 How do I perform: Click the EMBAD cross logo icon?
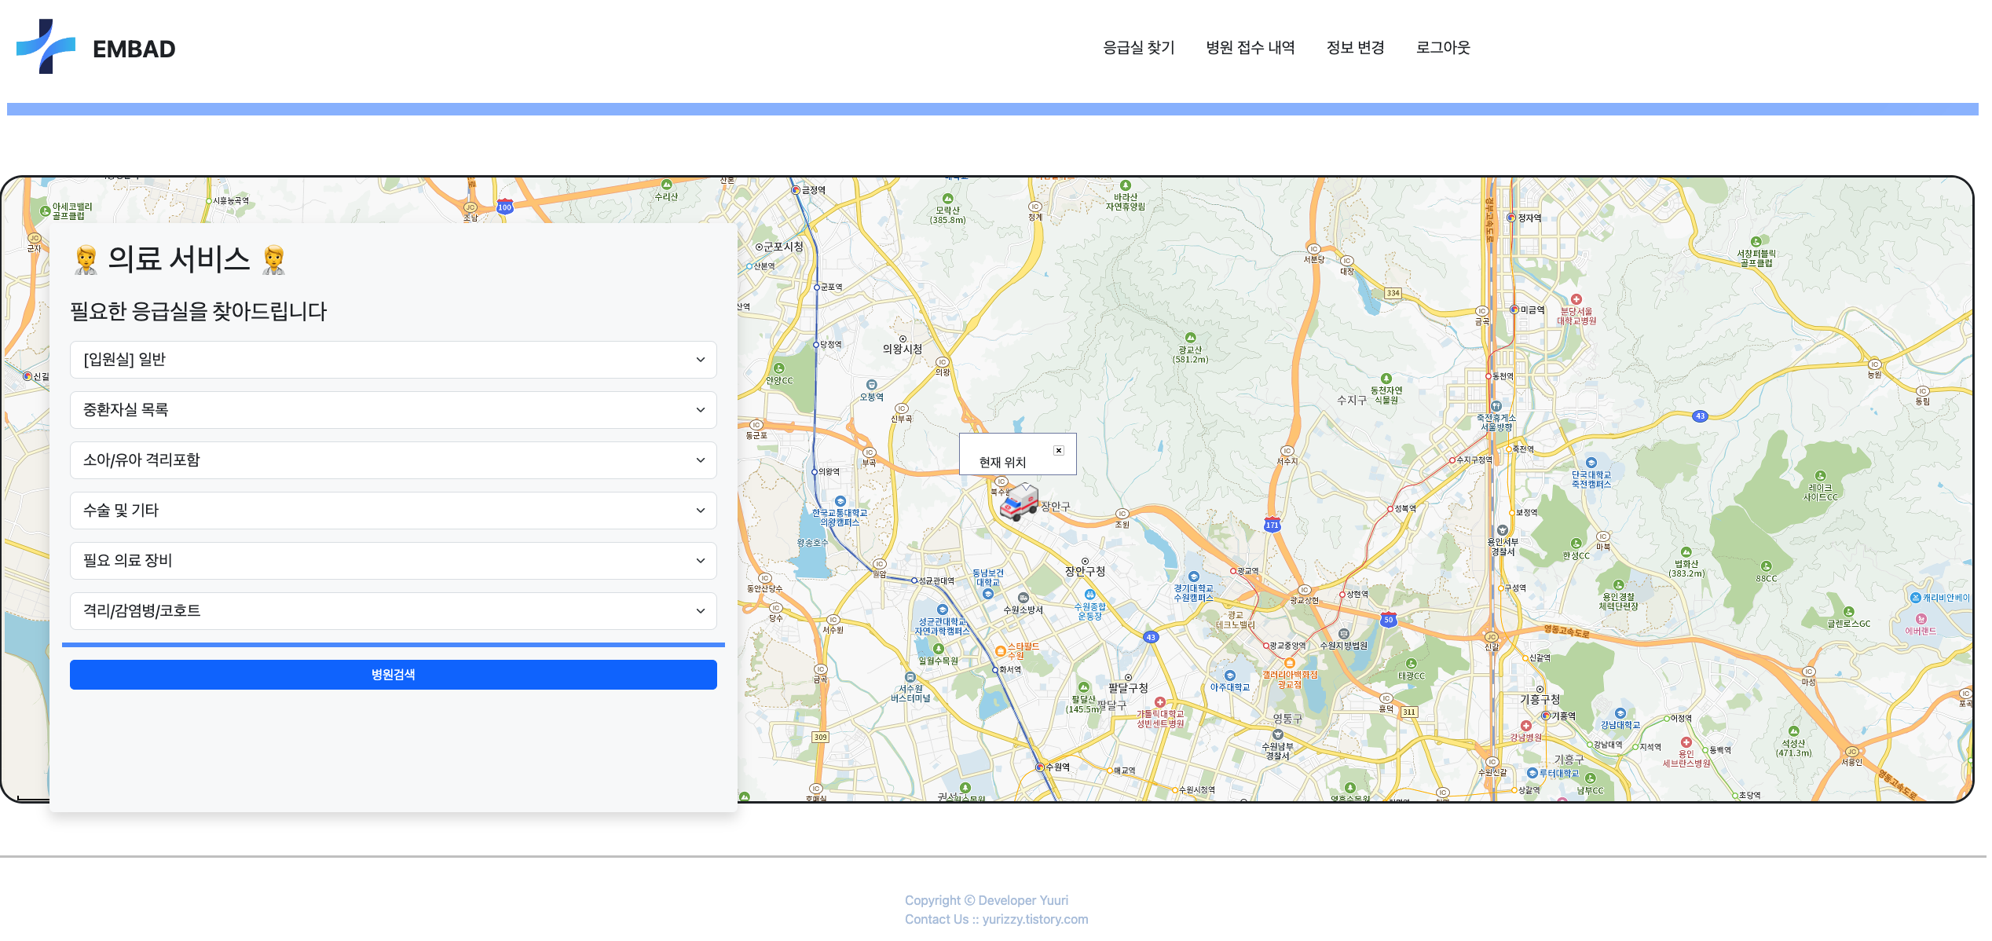(x=46, y=47)
